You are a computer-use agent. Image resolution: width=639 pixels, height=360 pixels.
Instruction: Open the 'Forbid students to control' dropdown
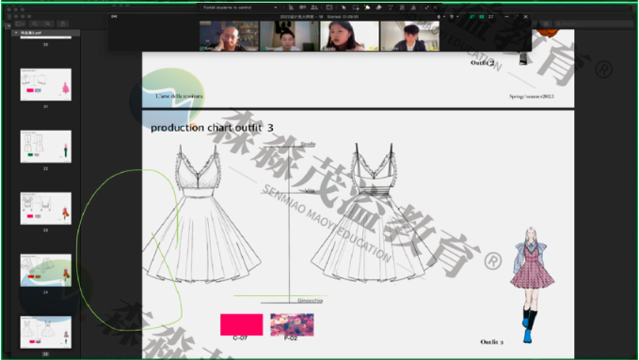coord(240,8)
